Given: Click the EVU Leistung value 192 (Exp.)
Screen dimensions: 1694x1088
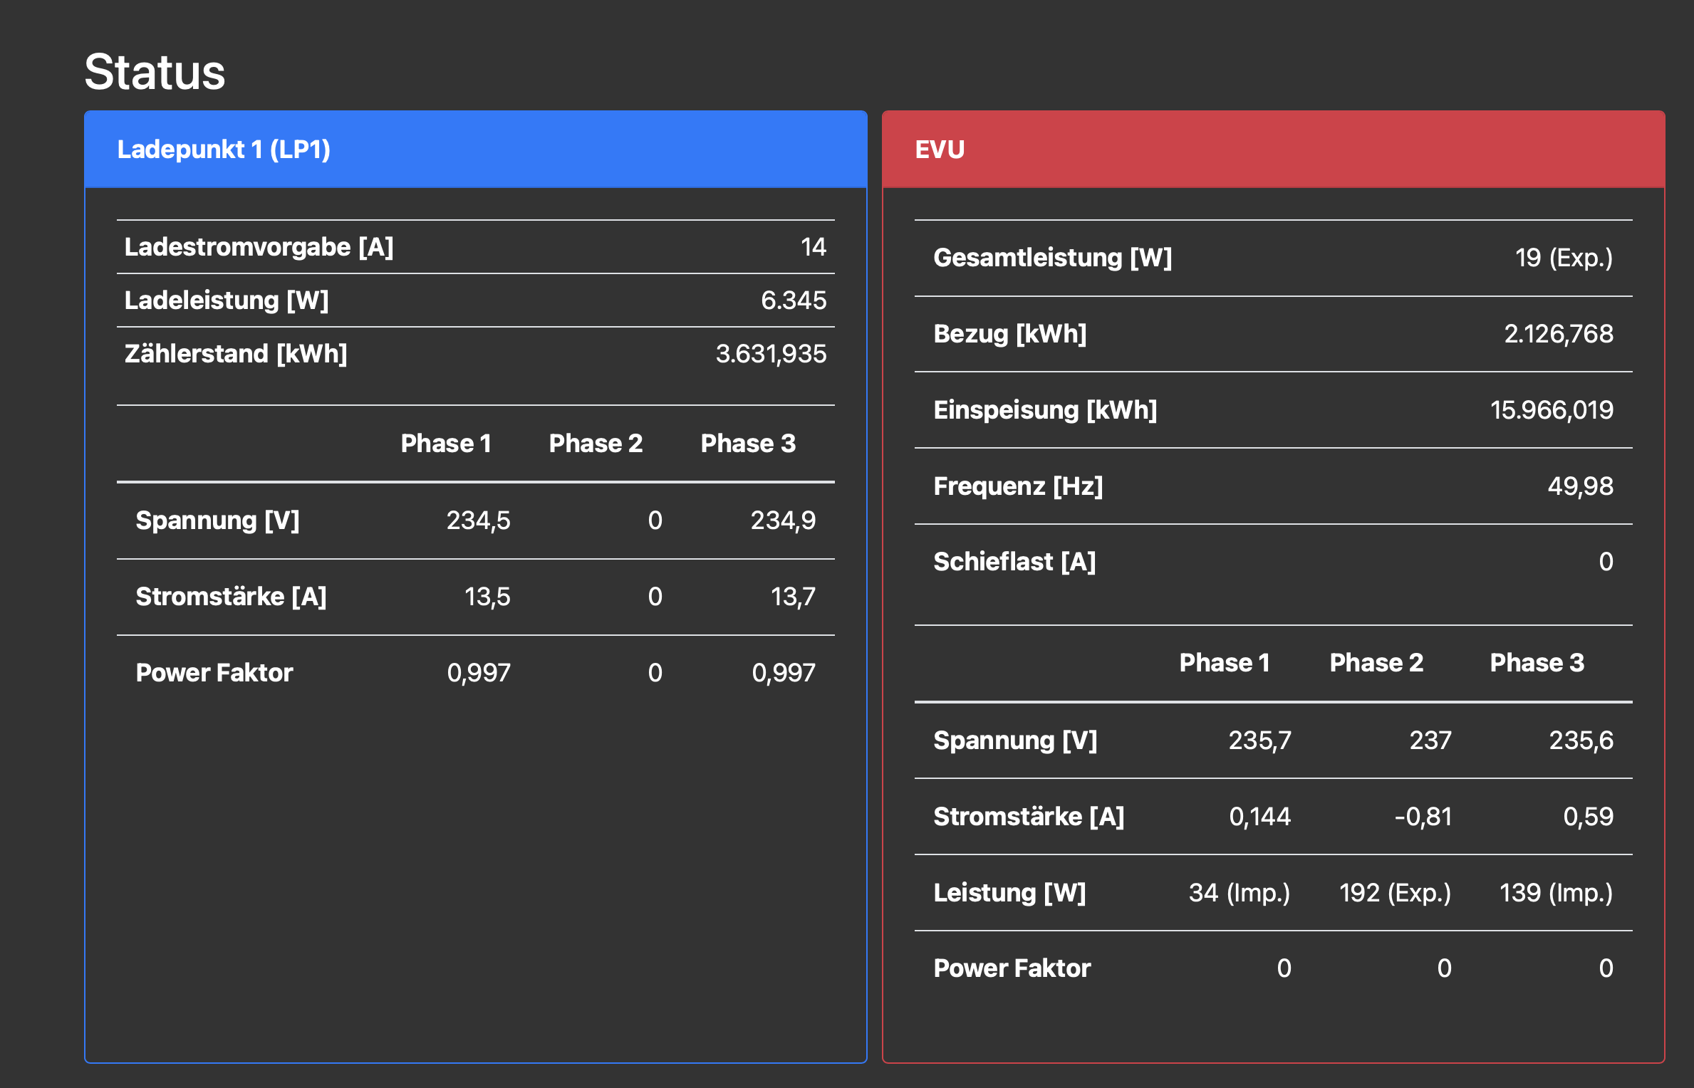Looking at the screenshot, I should click(1394, 893).
